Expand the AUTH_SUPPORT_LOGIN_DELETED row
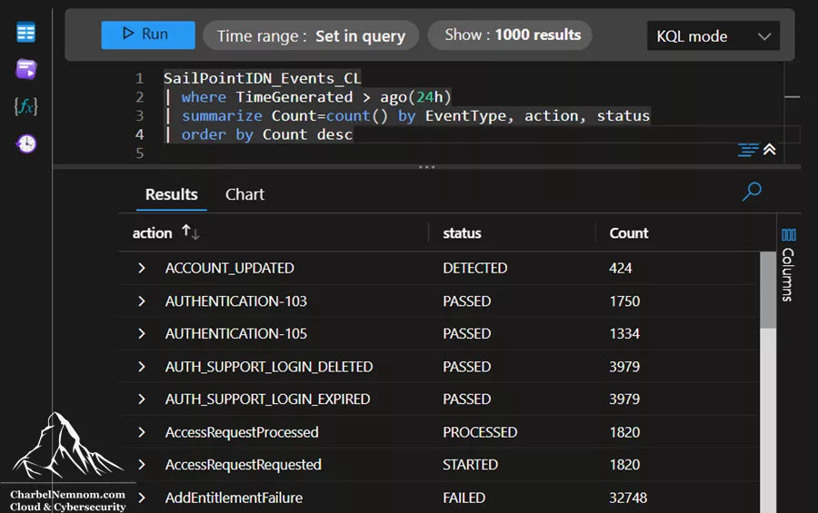This screenshot has height=513, width=818. click(142, 367)
